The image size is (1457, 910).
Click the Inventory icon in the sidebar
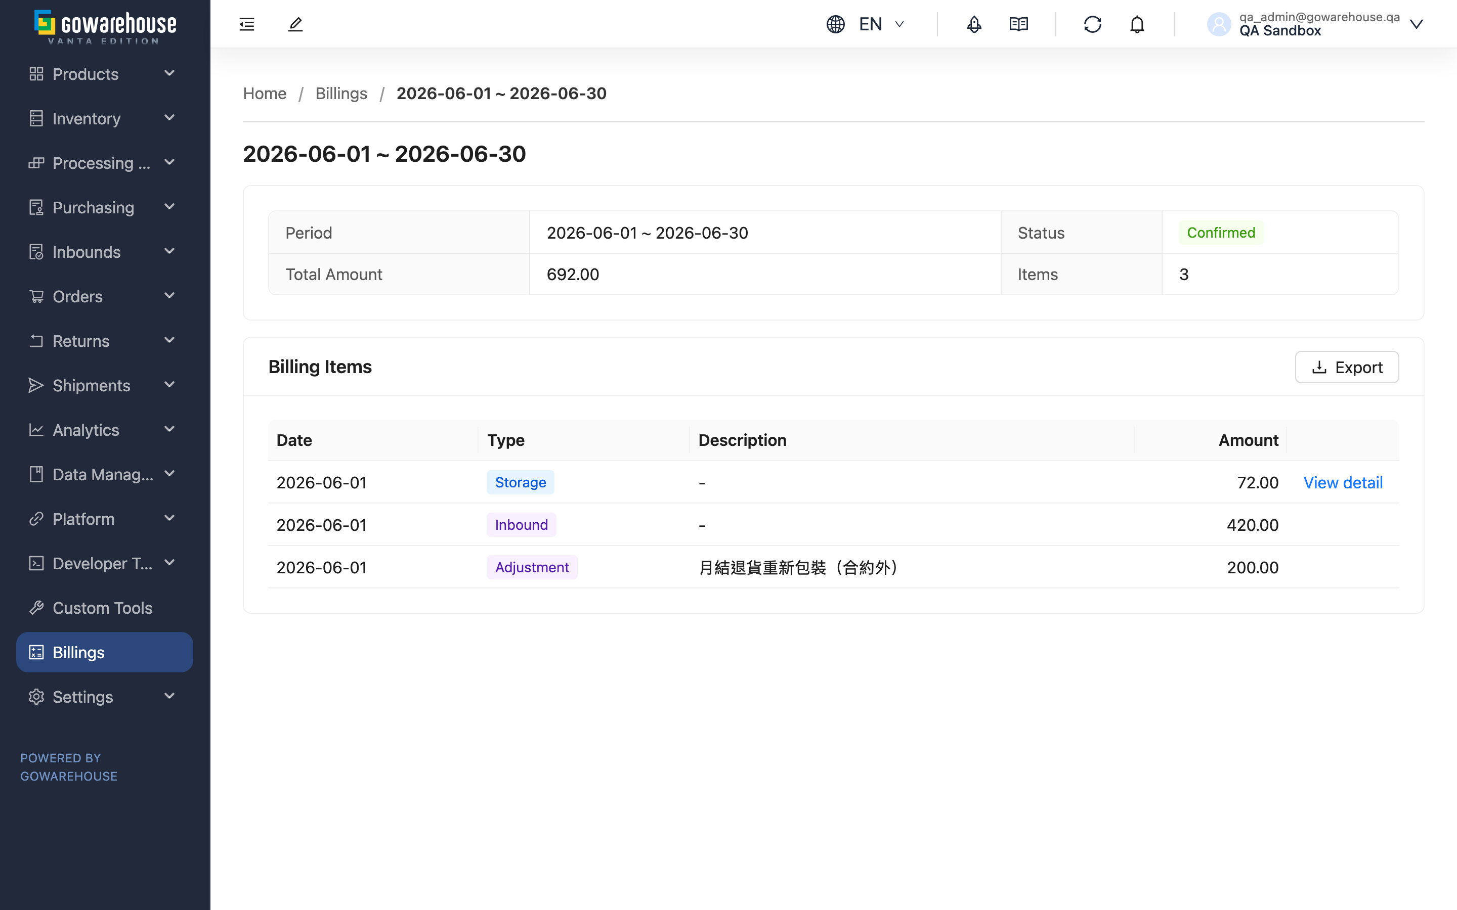click(36, 119)
